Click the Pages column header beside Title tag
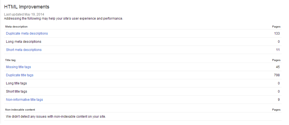Screen dimensions: 289x125 coord(276,60)
